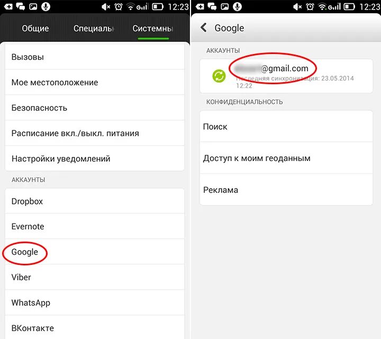Image resolution: width=381 pixels, height=339 pixels.
Task: Tap the Wi-Fi icon on right status bar
Action: (x=322, y=6)
